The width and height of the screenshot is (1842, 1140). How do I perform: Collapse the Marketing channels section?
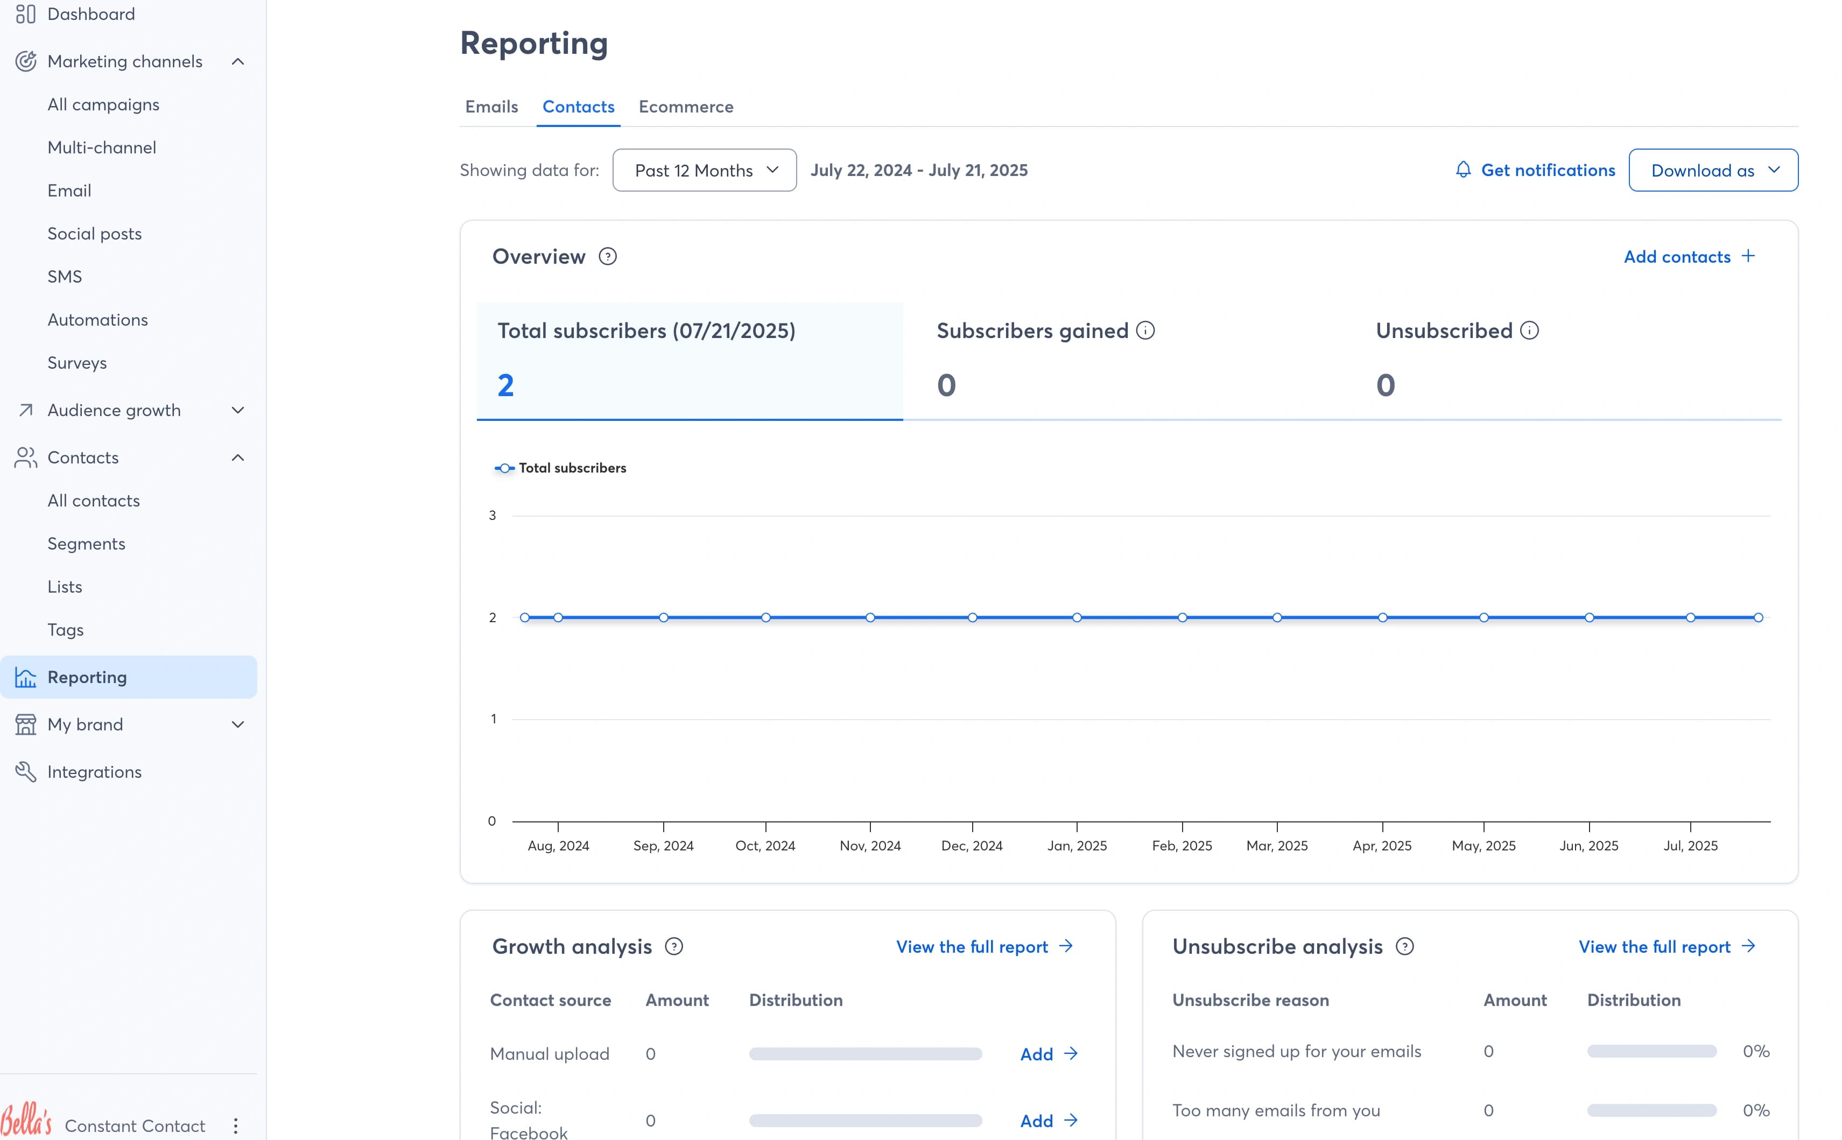[x=237, y=61]
